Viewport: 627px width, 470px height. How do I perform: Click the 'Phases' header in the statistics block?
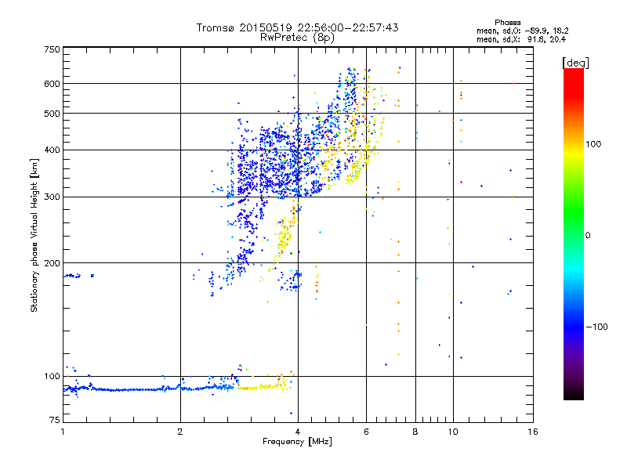(507, 23)
